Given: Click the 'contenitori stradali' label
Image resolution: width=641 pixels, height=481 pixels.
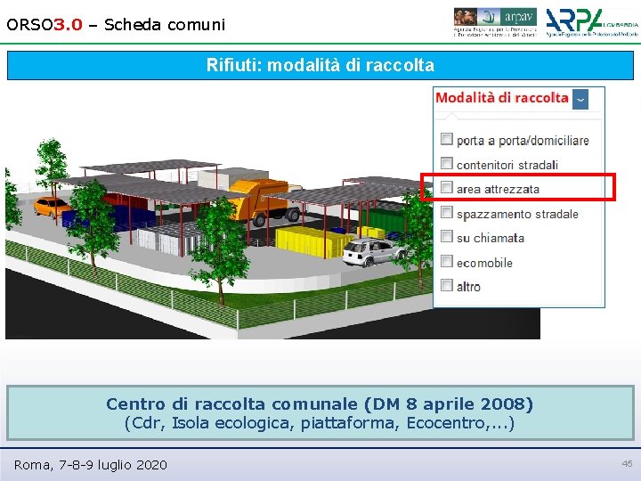Looking at the screenshot, I should (507, 165).
